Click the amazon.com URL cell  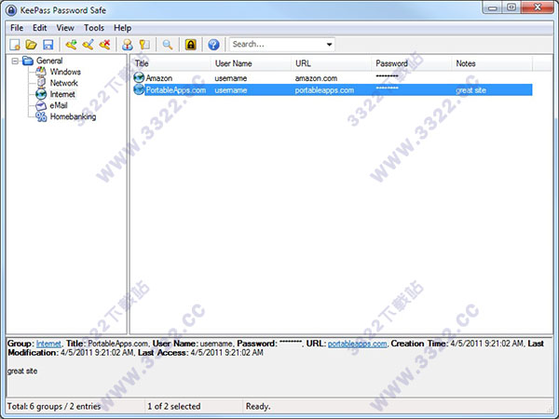316,78
